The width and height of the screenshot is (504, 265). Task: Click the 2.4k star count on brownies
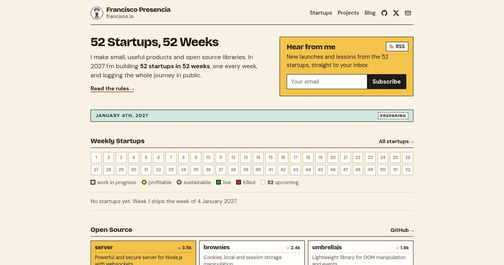(x=294, y=248)
